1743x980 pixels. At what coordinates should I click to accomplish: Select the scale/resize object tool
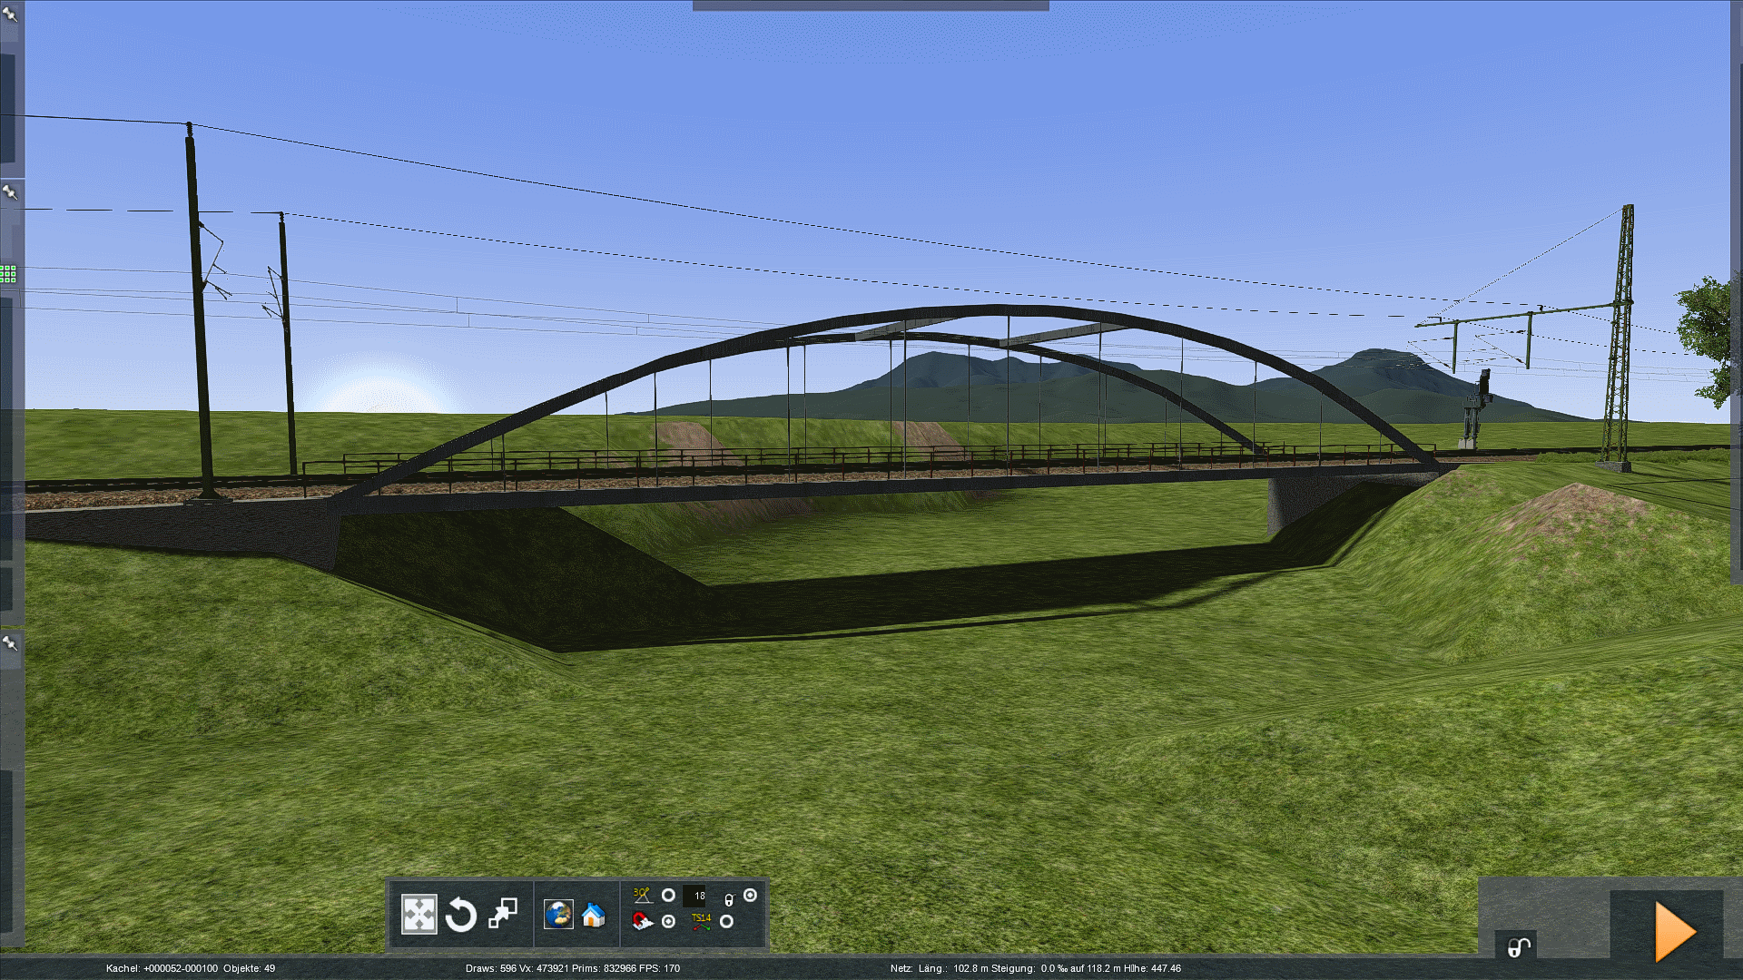pyautogui.click(x=503, y=913)
